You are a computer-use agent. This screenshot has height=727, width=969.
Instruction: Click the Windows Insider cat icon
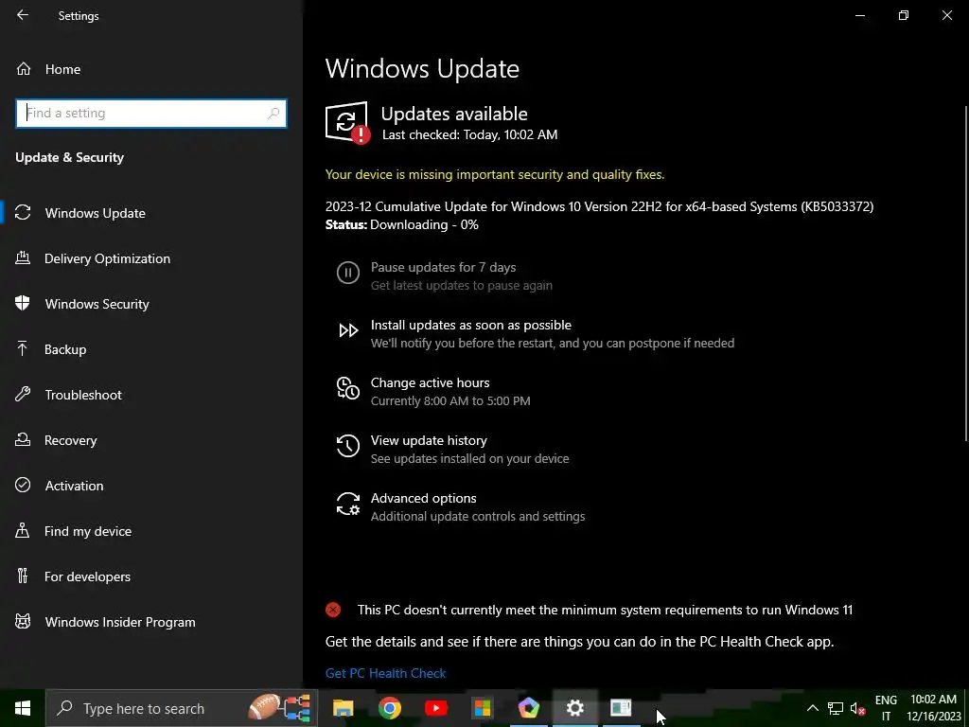[23, 621]
